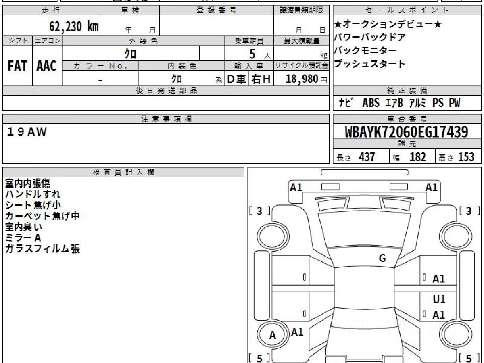The height and width of the screenshot is (363, 484).
Task: Click the ガラスフィルム張 inspector note
Action: (42, 249)
